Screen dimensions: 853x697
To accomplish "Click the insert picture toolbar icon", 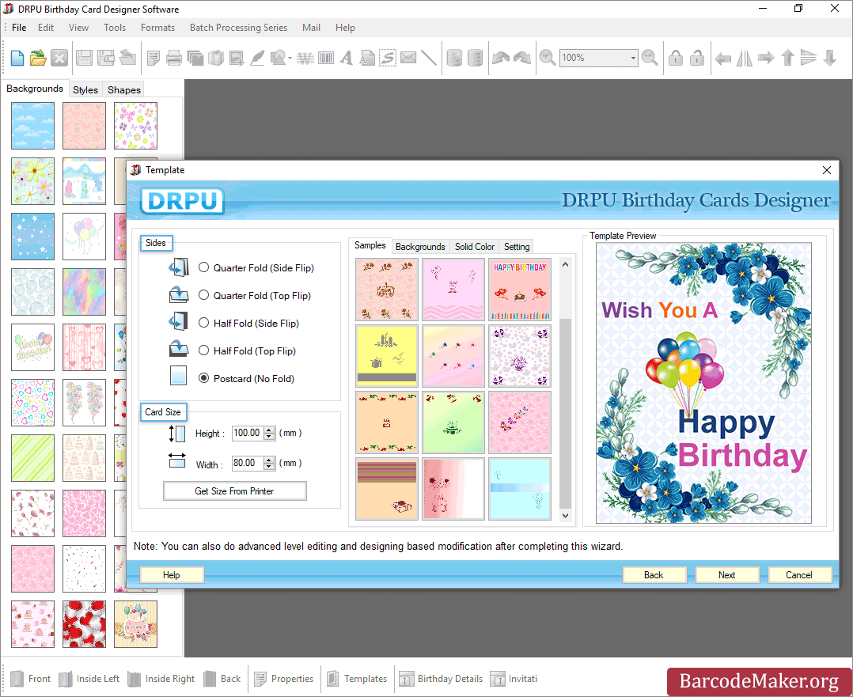I will (236, 58).
